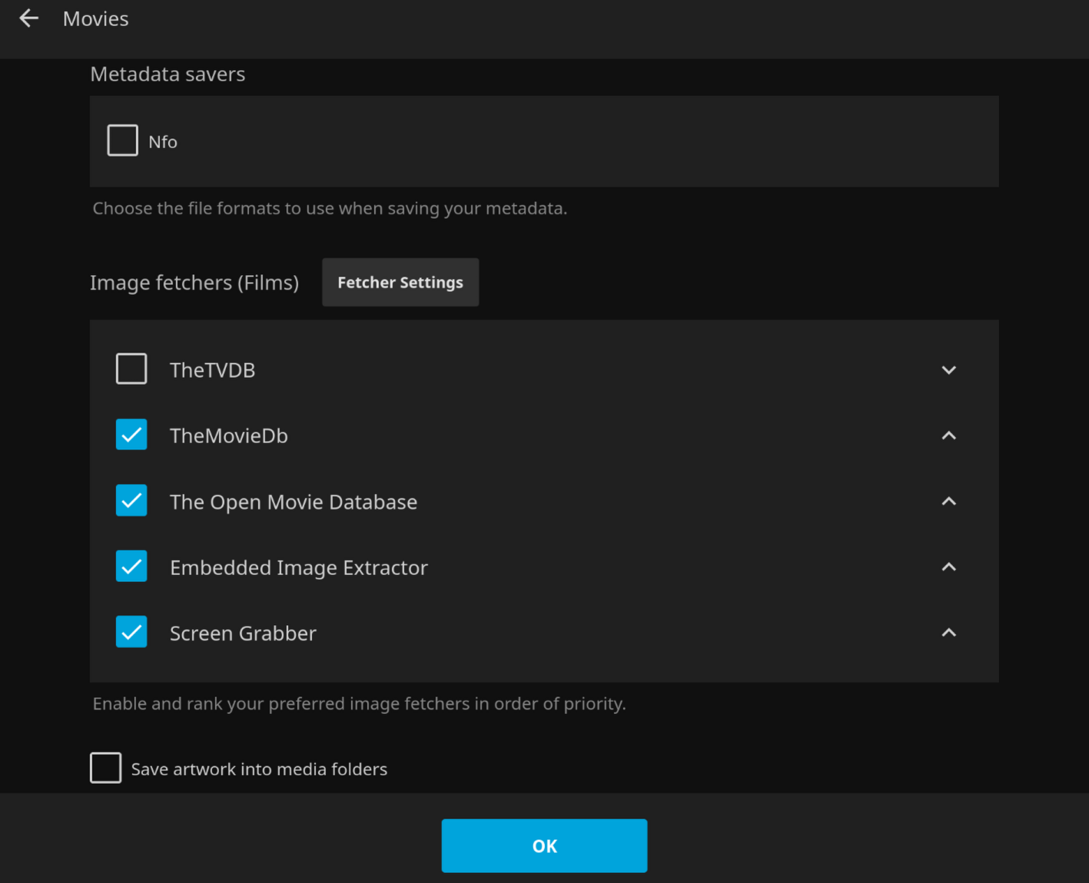Move TheMovieDb up with its chevron arrow
1089x883 pixels.
pyautogui.click(x=948, y=435)
